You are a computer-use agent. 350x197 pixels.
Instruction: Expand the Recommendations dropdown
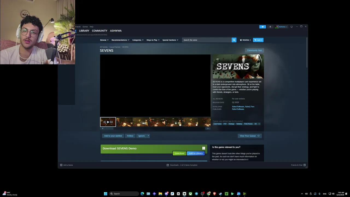click(120, 40)
